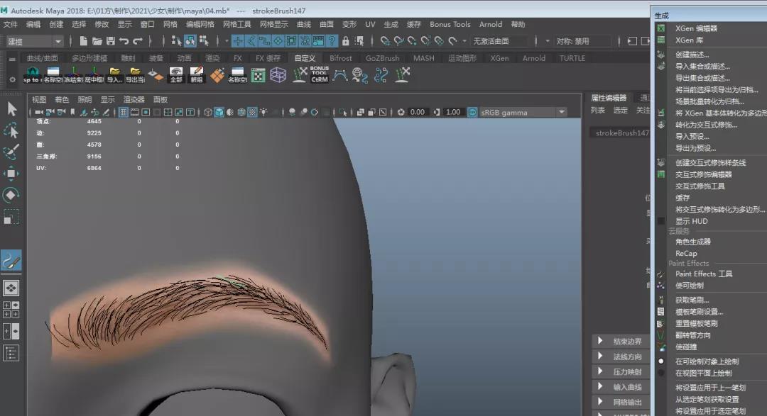Open the new scene file icon
This screenshot has width=767, height=416.
pyautogui.click(x=84, y=41)
